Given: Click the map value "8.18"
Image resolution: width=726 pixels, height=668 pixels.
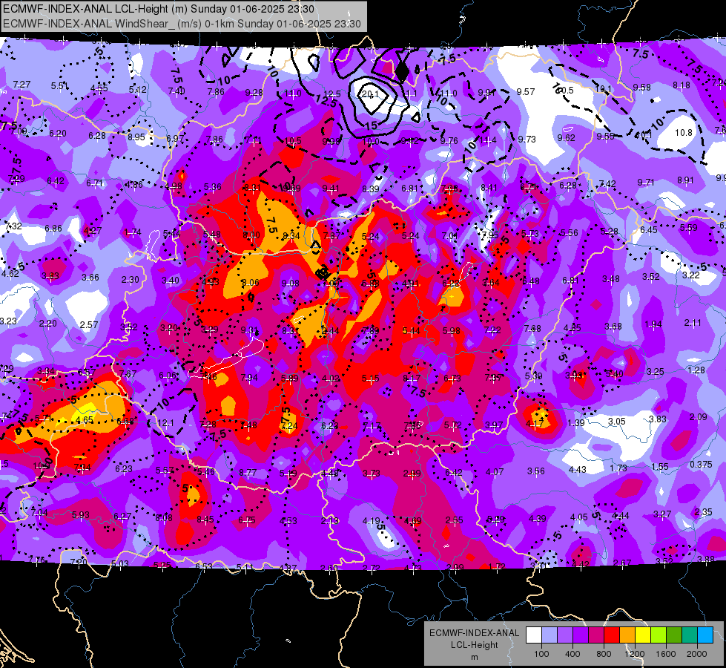Looking at the screenshot, I should point(682,85).
